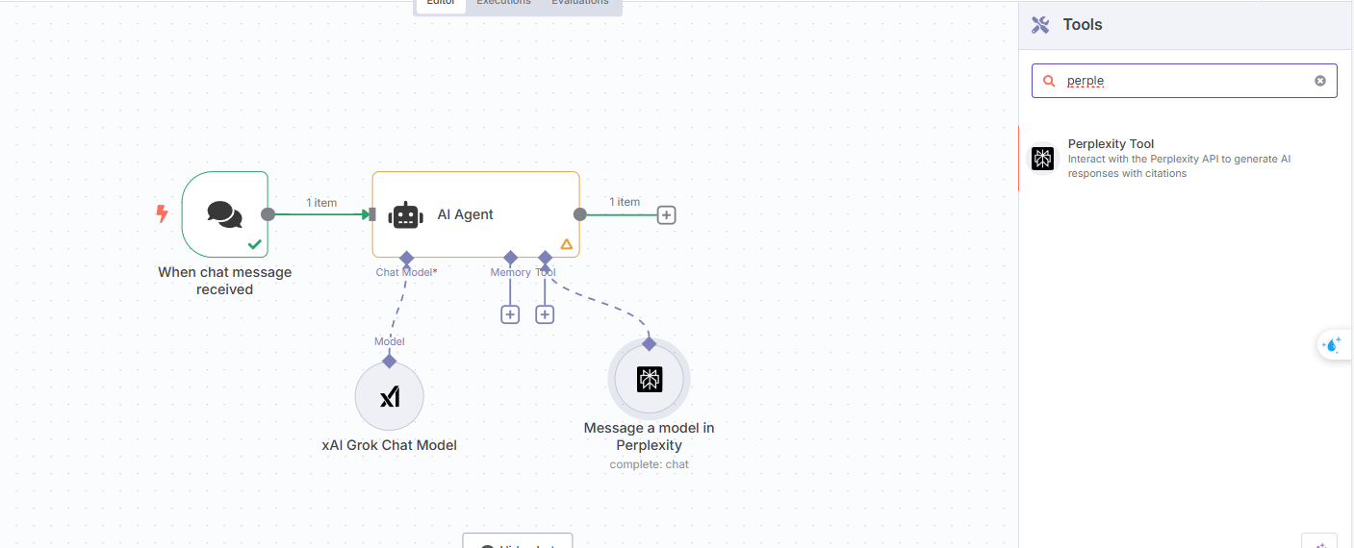Click in the tools search input
The width and height of the screenshot is (1354, 548).
tap(1185, 81)
